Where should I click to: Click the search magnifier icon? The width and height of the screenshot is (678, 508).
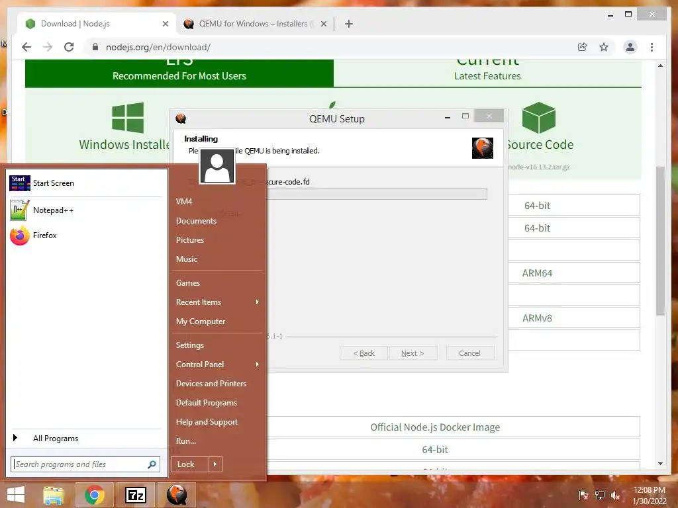click(x=152, y=464)
